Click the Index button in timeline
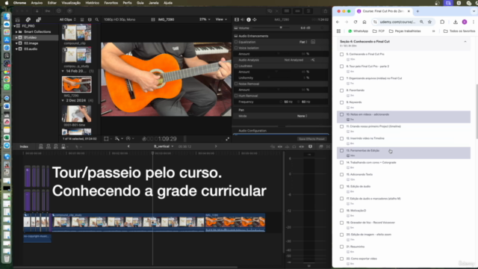This screenshot has width=478, height=269. click(x=24, y=146)
